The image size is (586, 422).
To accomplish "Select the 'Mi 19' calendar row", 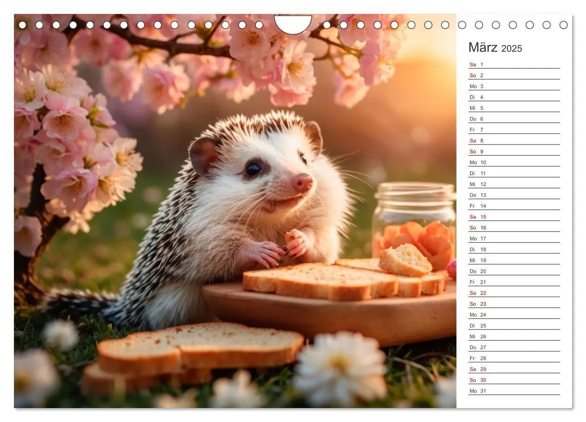I will pos(514,260).
